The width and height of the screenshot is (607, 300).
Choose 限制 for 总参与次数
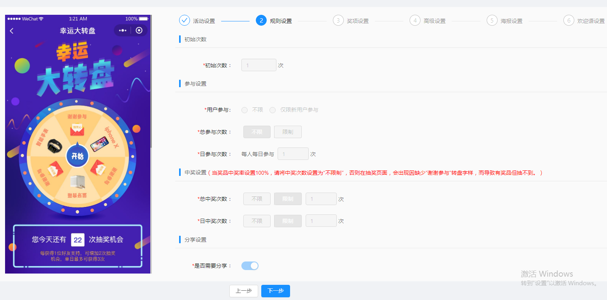click(288, 132)
